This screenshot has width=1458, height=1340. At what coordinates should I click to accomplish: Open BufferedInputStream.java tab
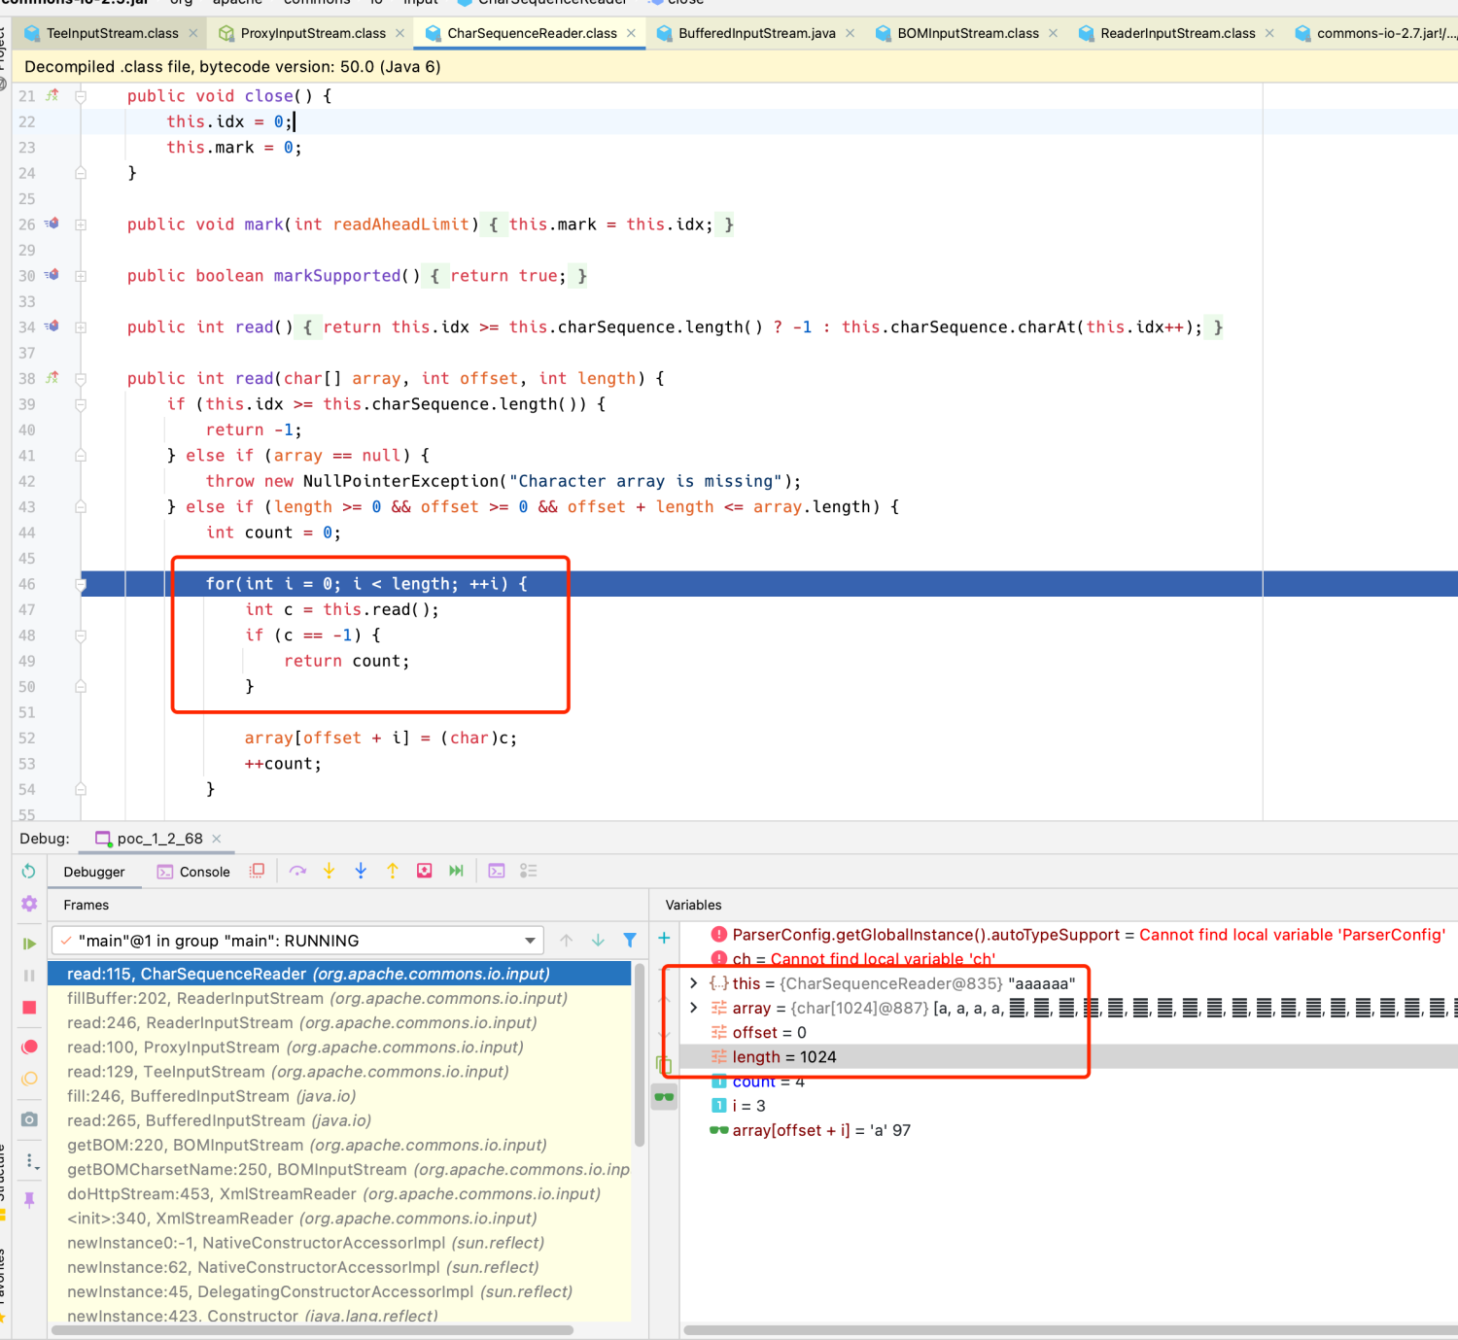[756, 33]
